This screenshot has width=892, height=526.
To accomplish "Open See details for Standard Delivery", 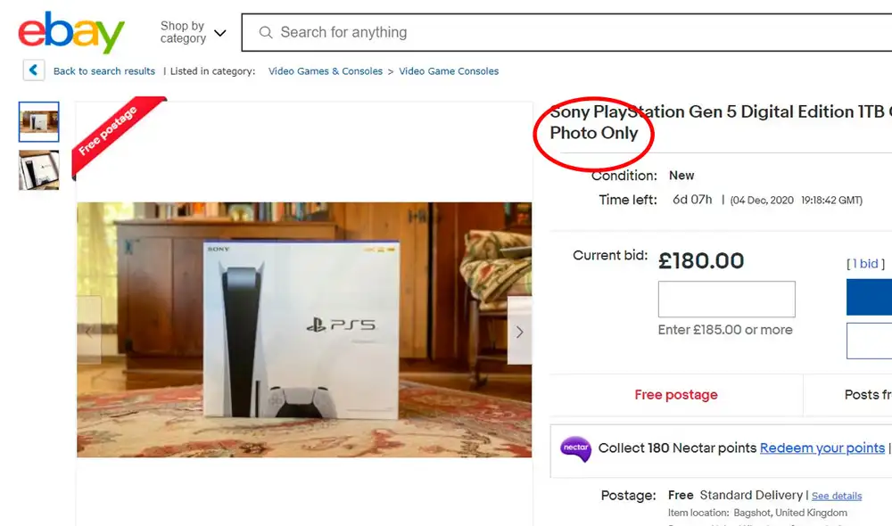I will (x=837, y=496).
